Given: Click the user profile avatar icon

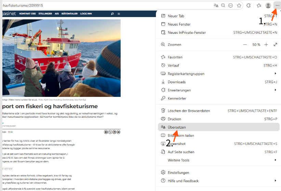Looking at the screenshot, I should coord(268,5).
